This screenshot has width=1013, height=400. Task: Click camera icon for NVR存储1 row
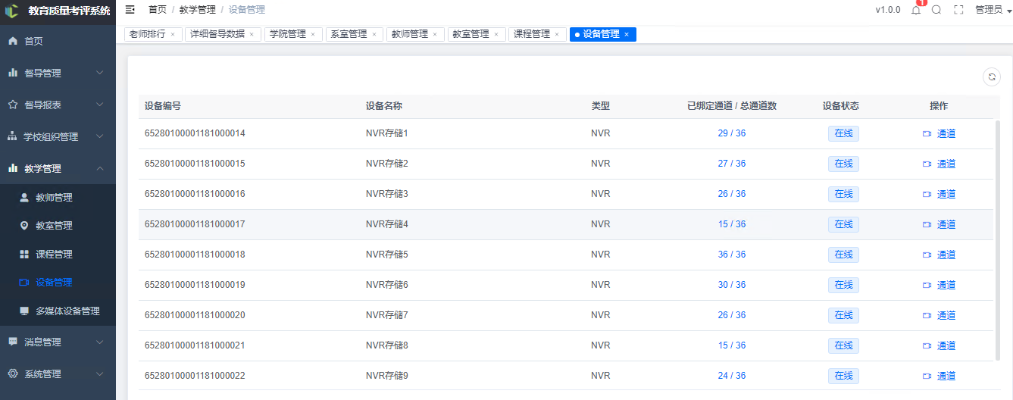[x=927, y=133]
